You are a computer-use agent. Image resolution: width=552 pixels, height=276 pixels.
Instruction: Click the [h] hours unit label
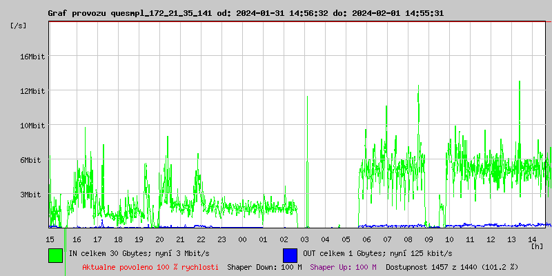point(537,246)
